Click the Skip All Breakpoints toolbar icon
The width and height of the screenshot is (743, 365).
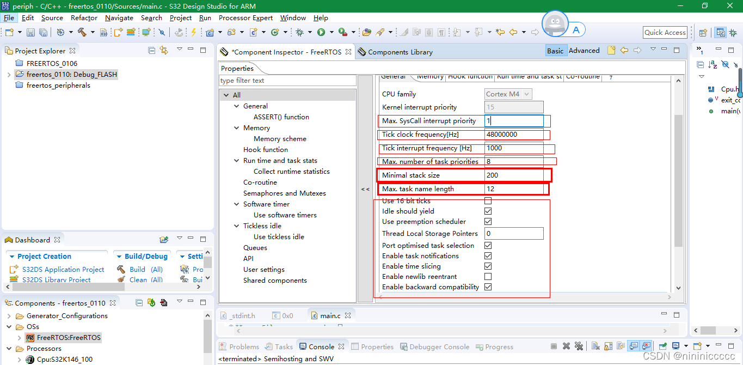[162, 33]
